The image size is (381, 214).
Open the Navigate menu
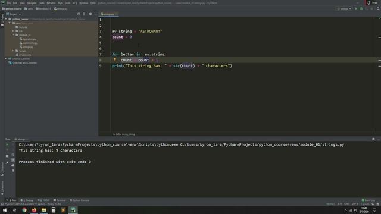point(32,3)
